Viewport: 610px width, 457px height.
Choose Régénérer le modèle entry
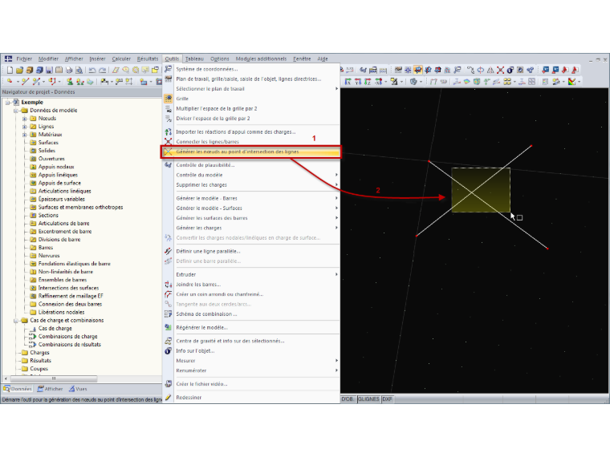pyautogui.click(x=251, y=328)
